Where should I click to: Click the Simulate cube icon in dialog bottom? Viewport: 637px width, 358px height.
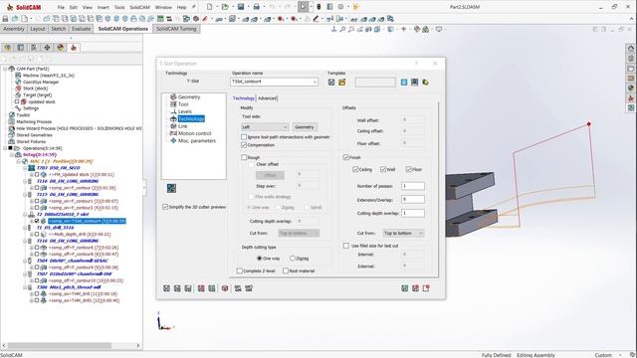[225, 288]
